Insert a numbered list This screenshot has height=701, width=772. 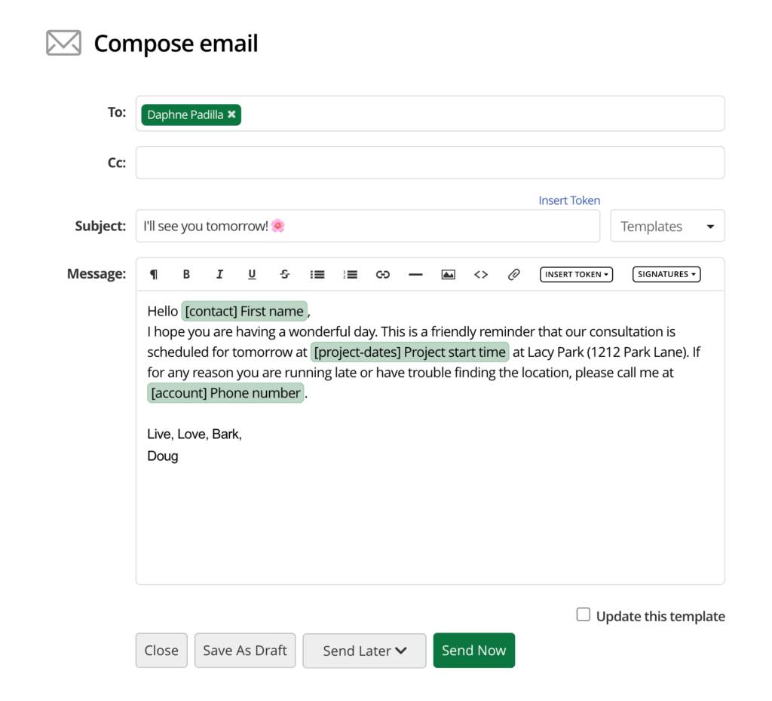[x=350, y=275]
